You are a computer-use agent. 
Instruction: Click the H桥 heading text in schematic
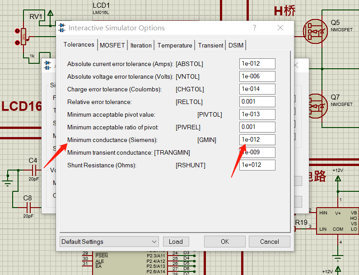point(285,11)
